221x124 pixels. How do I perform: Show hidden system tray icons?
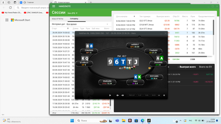180,121
